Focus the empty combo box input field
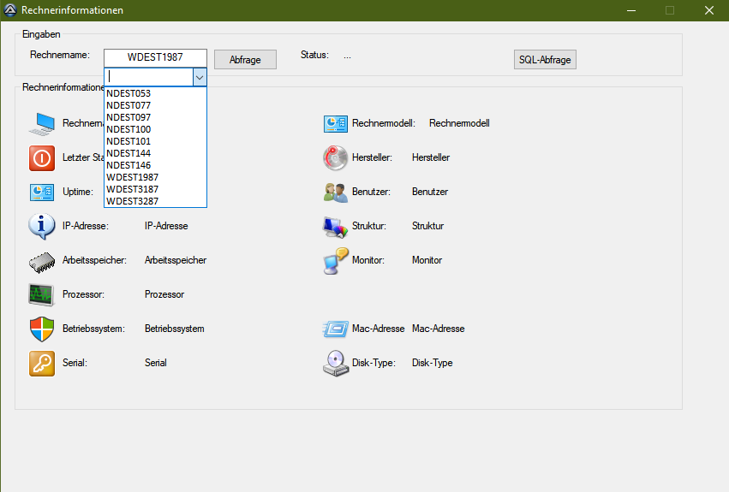This screenshot has width=729, height=492. pyautogui.click(x=147, y=77)
